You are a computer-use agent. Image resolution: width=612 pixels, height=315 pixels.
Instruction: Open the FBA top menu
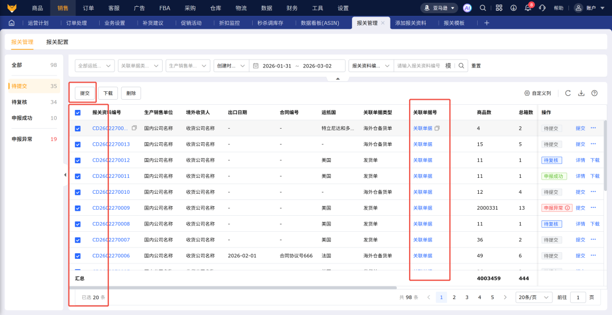[165, 8]
